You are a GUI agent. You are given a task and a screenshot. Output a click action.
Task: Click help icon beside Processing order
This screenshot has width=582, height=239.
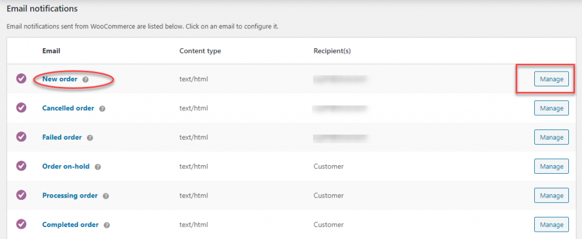[x=106, y=196]
